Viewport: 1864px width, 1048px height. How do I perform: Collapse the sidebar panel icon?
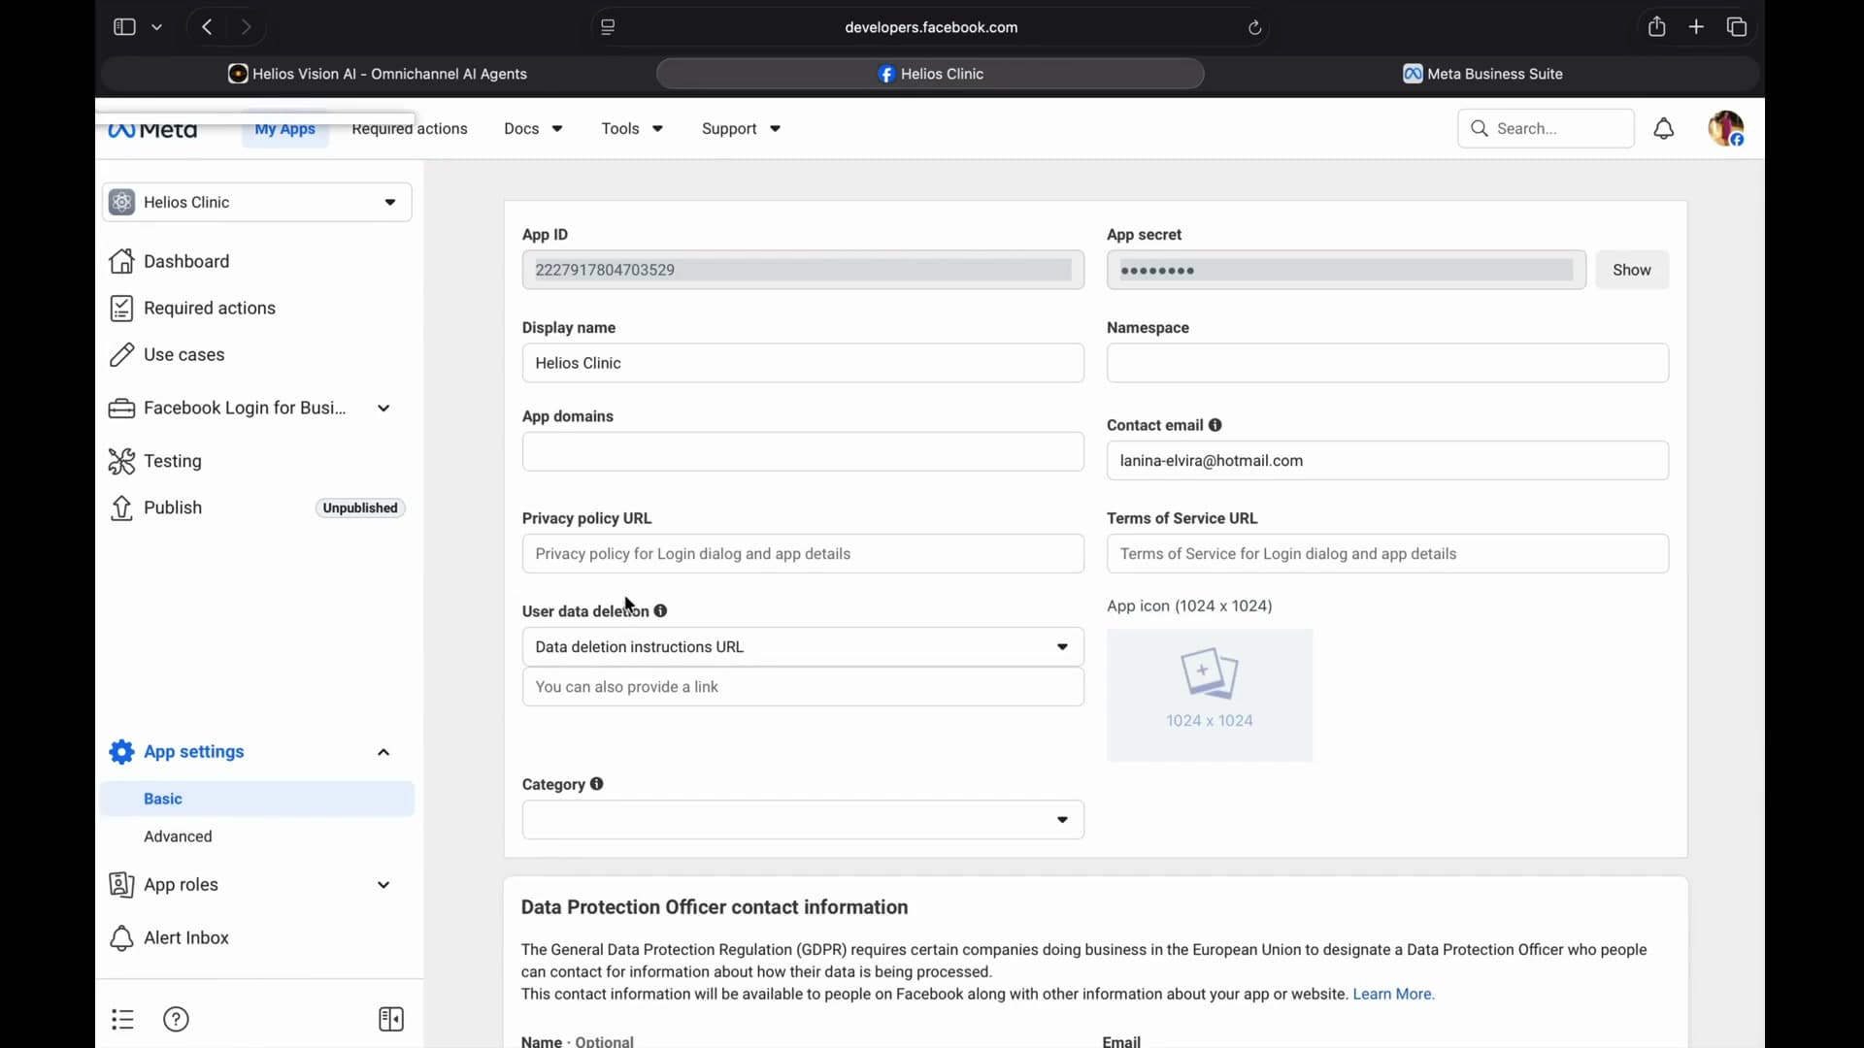[391, 1020]
